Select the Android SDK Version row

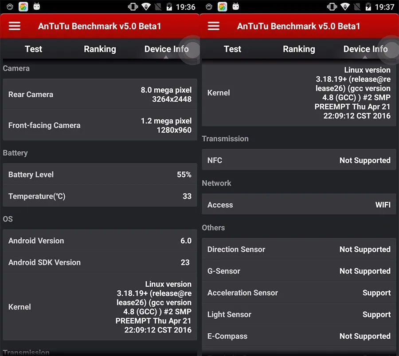pyautogui.click(x=100, y=262)
